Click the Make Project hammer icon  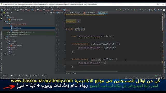[x=117, y=10]
